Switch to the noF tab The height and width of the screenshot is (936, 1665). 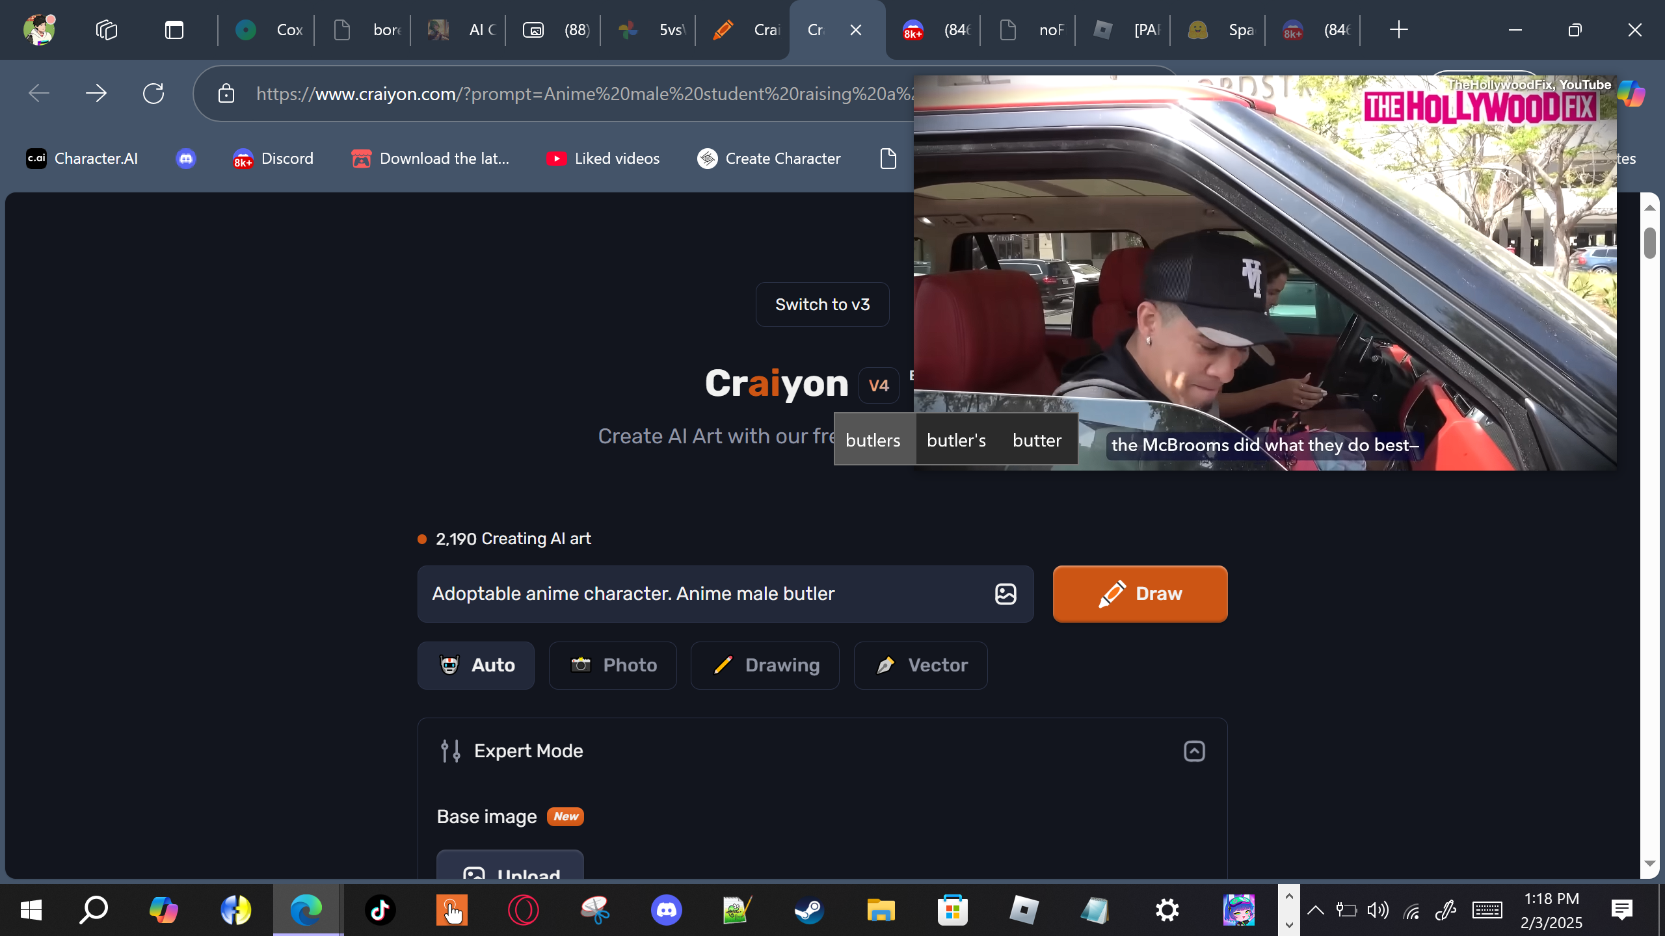(1028, 30)
